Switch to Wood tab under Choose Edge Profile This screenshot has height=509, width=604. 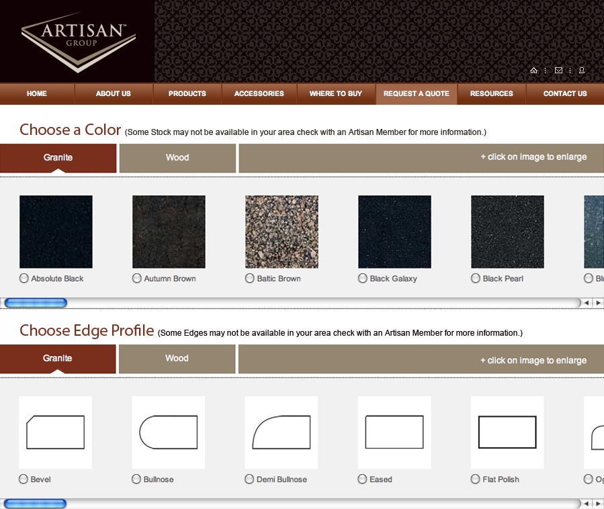(x=177, y=359)
